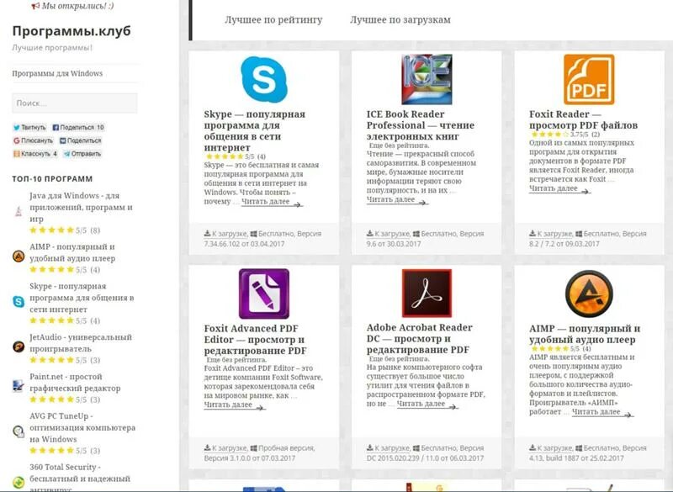Open 'AIMP — популярный и удобный' card title
This screenshot has width=673, height=492.
[585, 334]
